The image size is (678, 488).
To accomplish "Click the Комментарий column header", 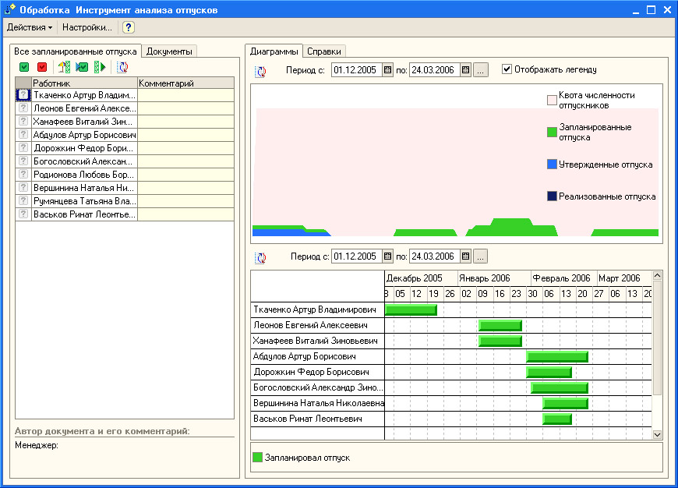I will (186, 83).
